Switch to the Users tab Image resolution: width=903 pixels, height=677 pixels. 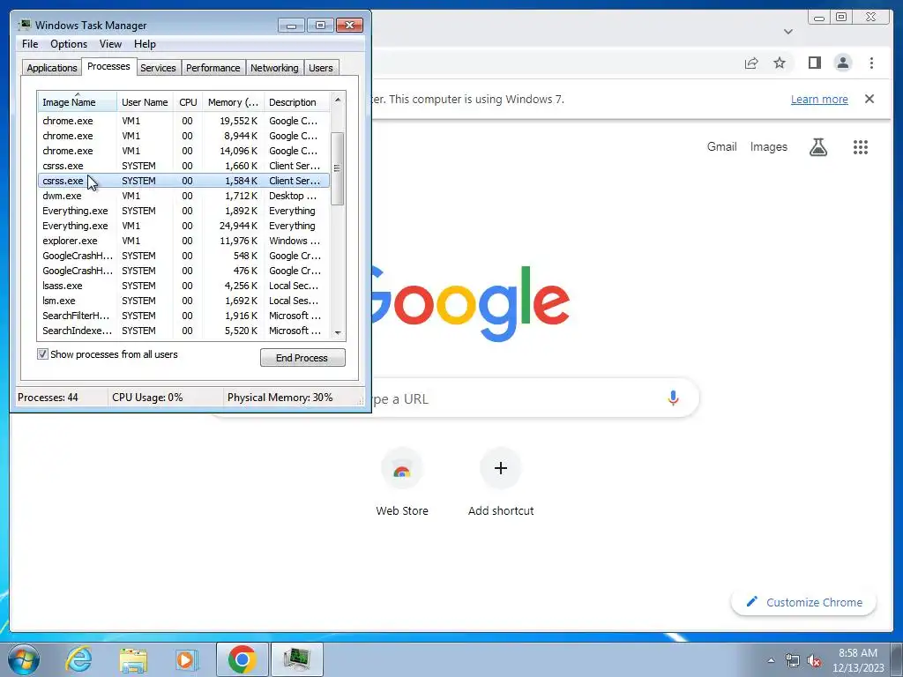click(320, 68)
